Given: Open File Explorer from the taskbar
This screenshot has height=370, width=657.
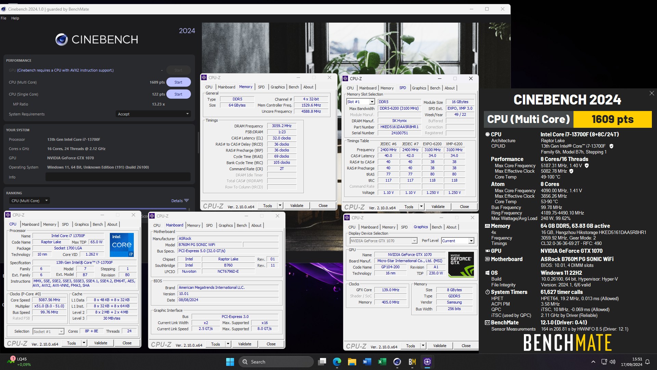Looking at the screenshot, I should [352, 362].
